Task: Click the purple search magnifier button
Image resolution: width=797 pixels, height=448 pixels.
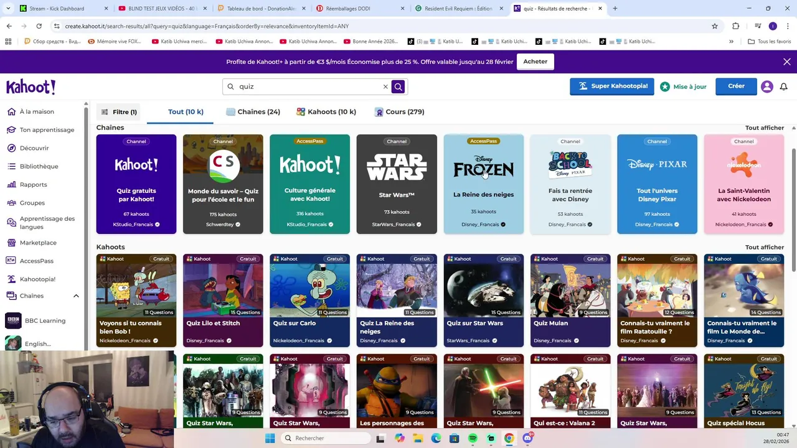Action: tap(398, 86)
